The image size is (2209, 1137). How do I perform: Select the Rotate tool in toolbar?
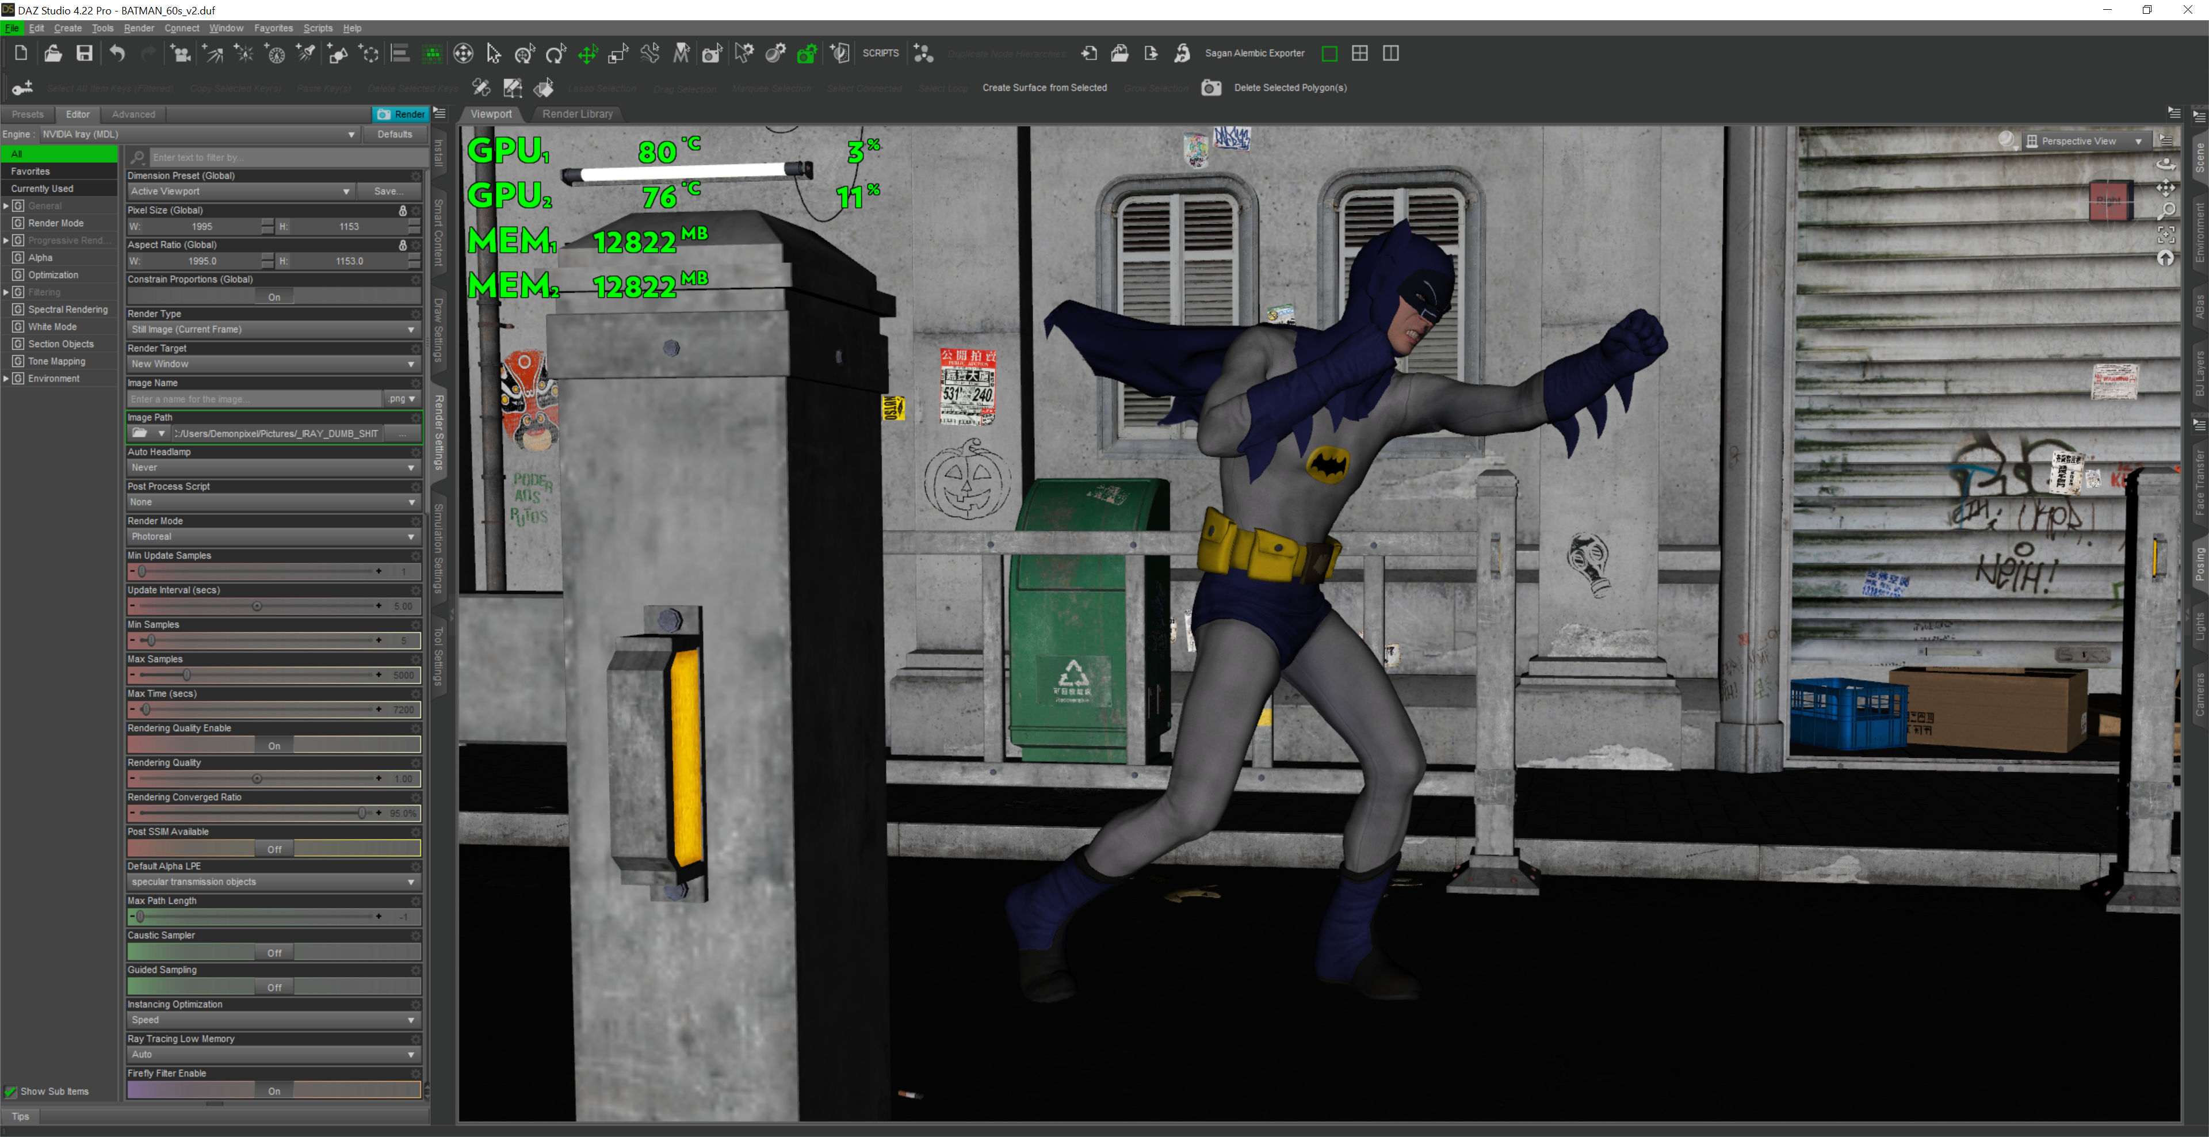(x=556, y=54)
